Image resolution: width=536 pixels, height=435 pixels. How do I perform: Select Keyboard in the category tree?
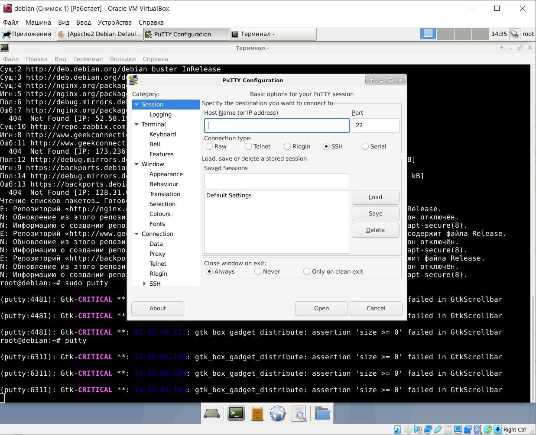(x=162, y=134)
